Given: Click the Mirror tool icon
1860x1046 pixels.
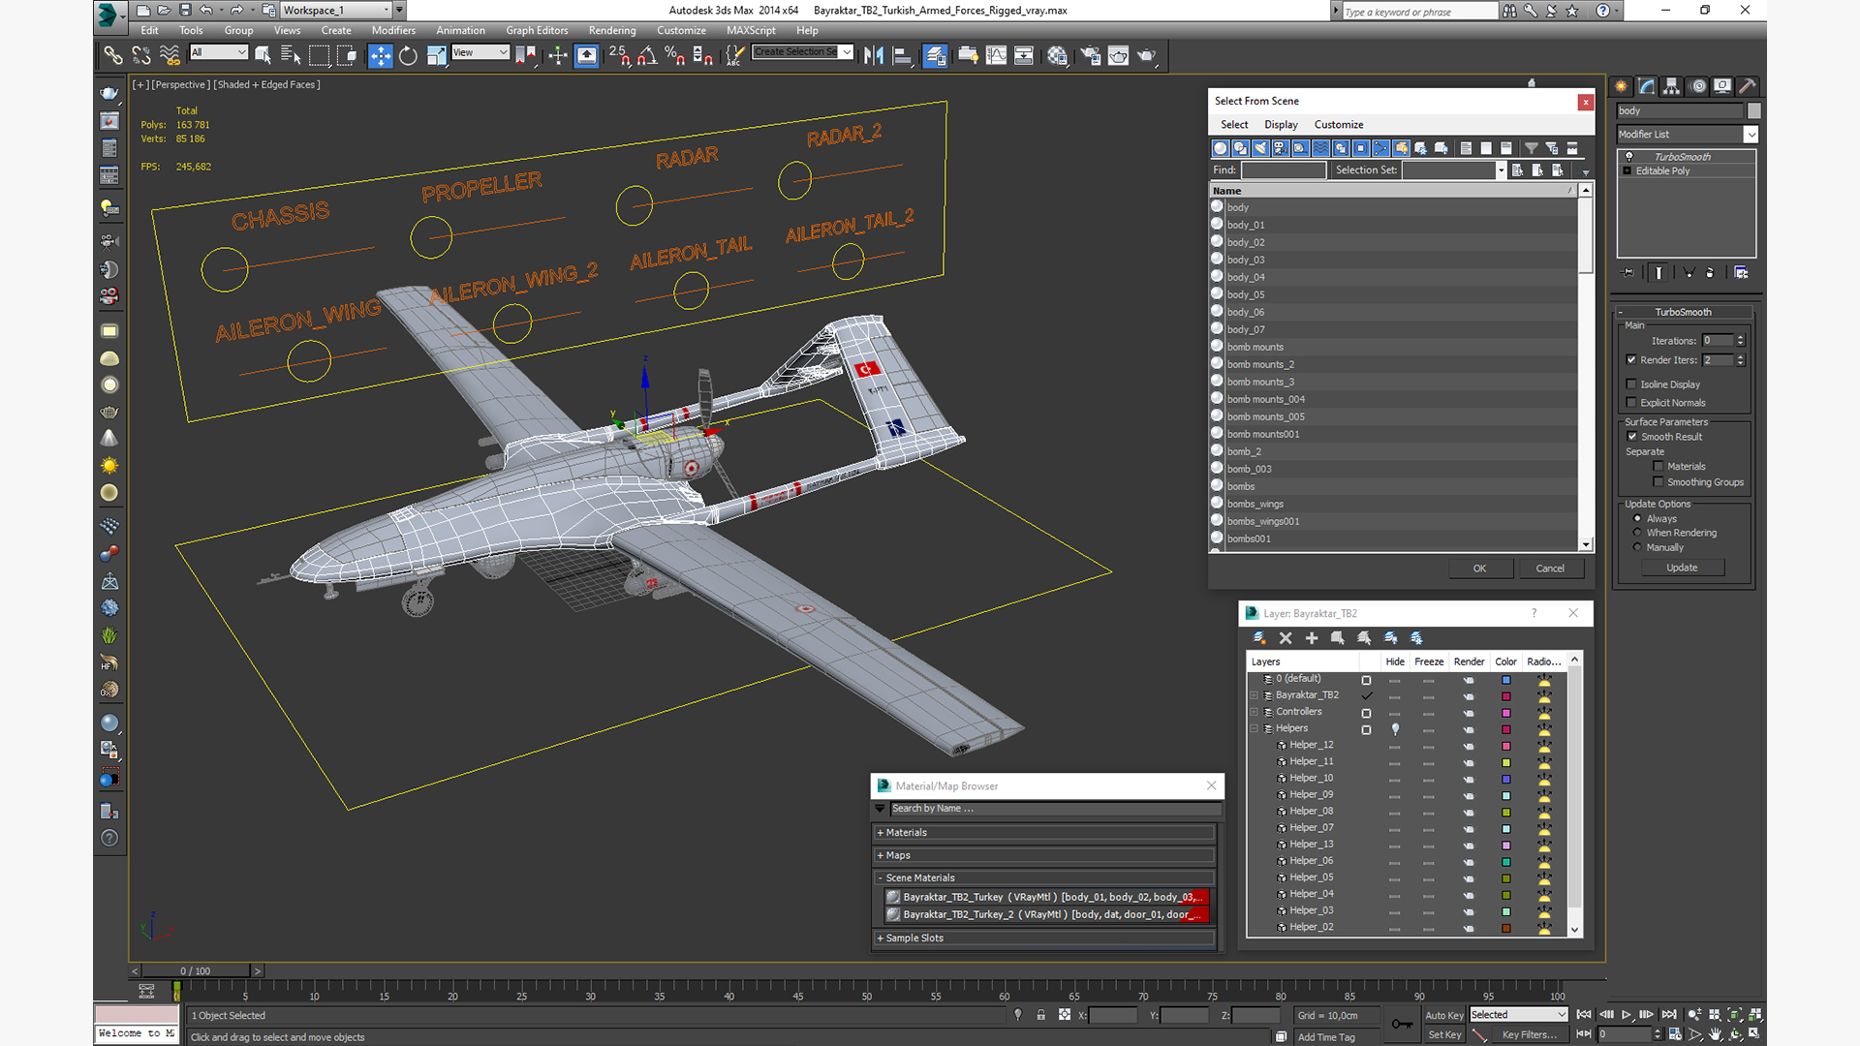Looking at the screenshot, I should click(x=874, y=56).
